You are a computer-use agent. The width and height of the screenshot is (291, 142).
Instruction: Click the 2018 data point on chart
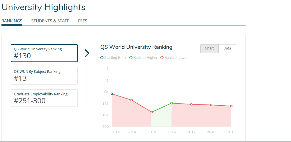211,105
